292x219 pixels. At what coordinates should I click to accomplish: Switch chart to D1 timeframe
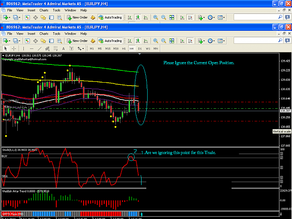[140, 49]
